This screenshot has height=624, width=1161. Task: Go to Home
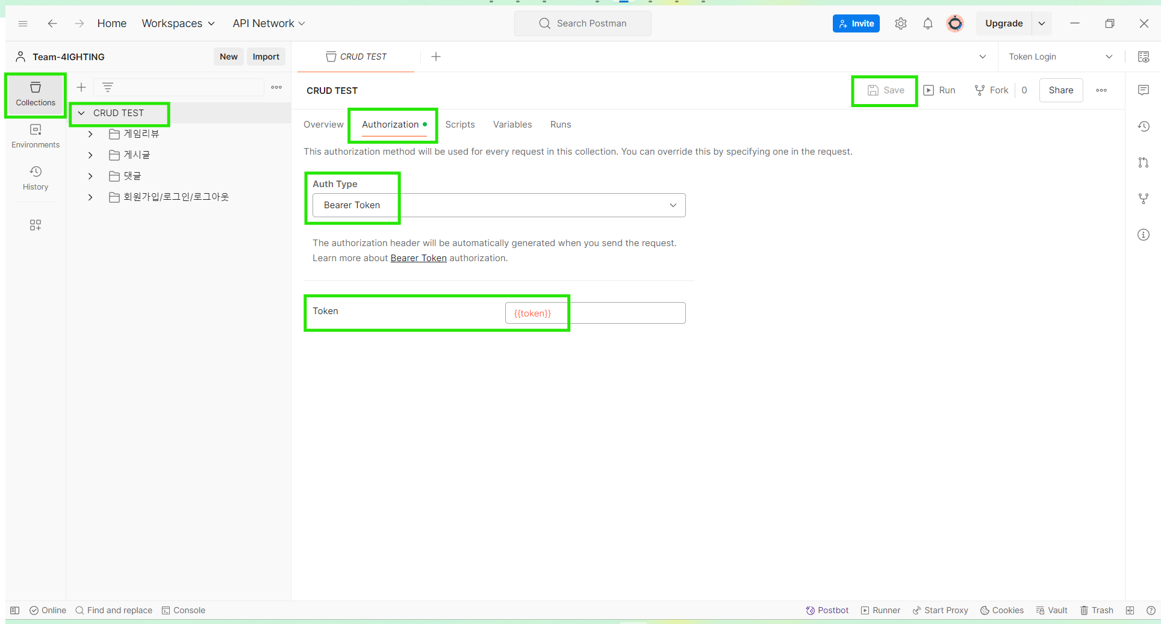[x=112, y=23]
